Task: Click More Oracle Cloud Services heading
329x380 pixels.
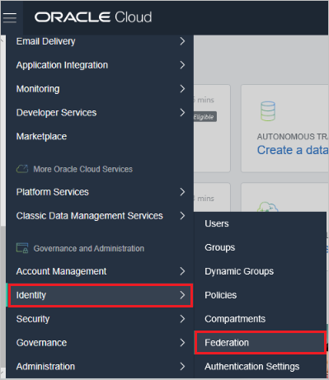Action: point(83,169)
